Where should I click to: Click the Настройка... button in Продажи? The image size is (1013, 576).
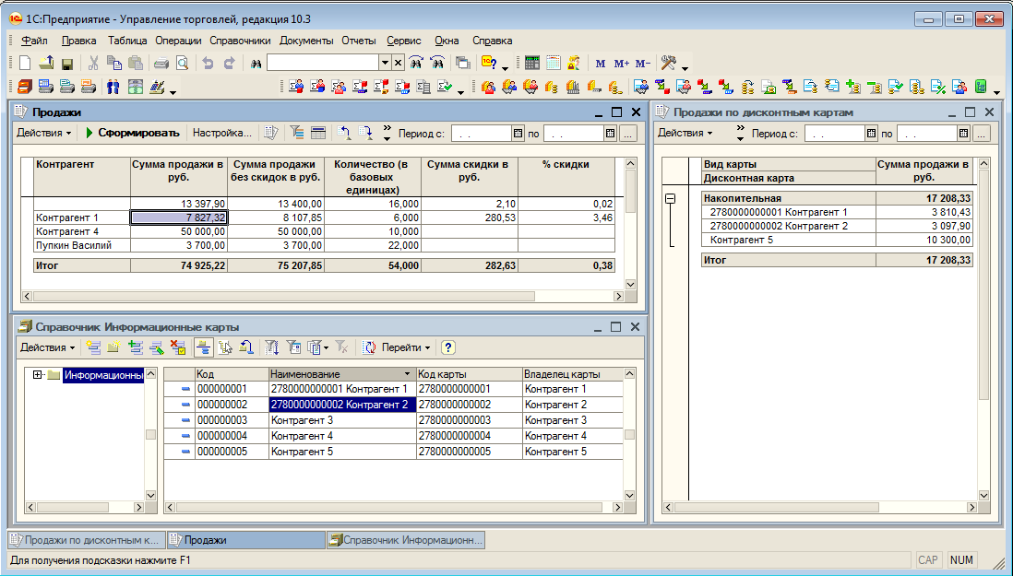[221, 133]
